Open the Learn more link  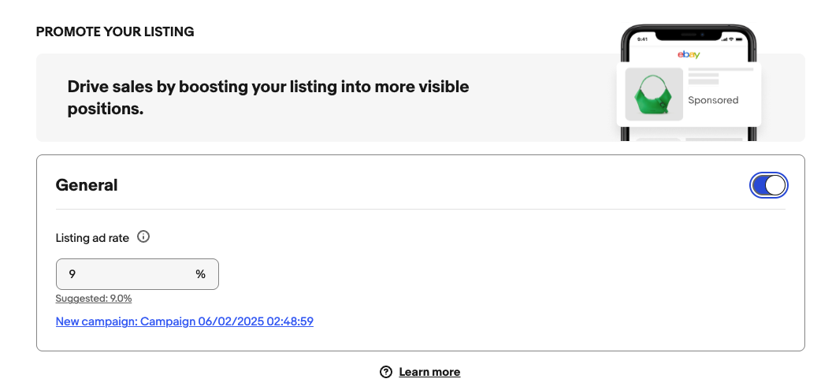pos(429,372)
